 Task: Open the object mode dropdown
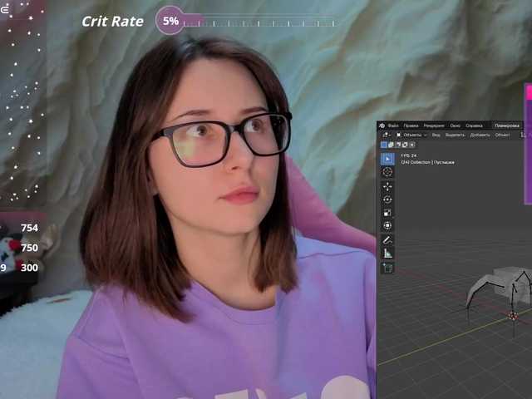[411, 135]
